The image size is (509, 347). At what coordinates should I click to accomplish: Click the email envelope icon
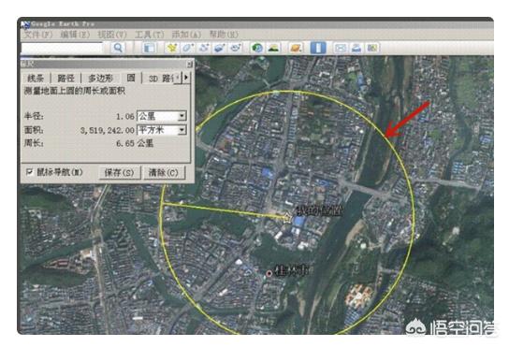(341, 48)
